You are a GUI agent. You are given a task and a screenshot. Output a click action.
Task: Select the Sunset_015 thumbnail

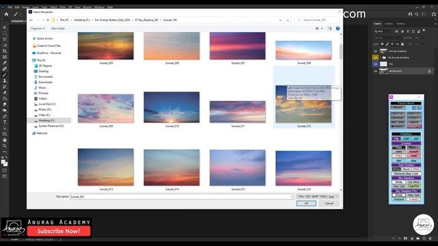(237, 167)
